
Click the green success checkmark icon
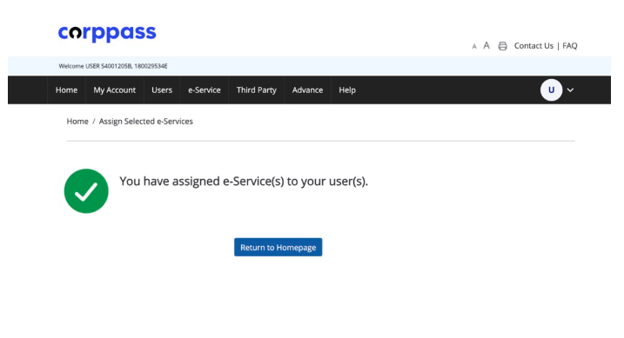tap(86, 191)
